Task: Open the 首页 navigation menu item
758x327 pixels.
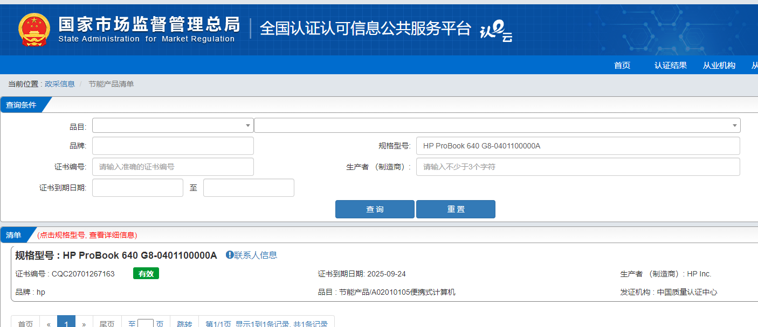Action: tap(622, 66)
